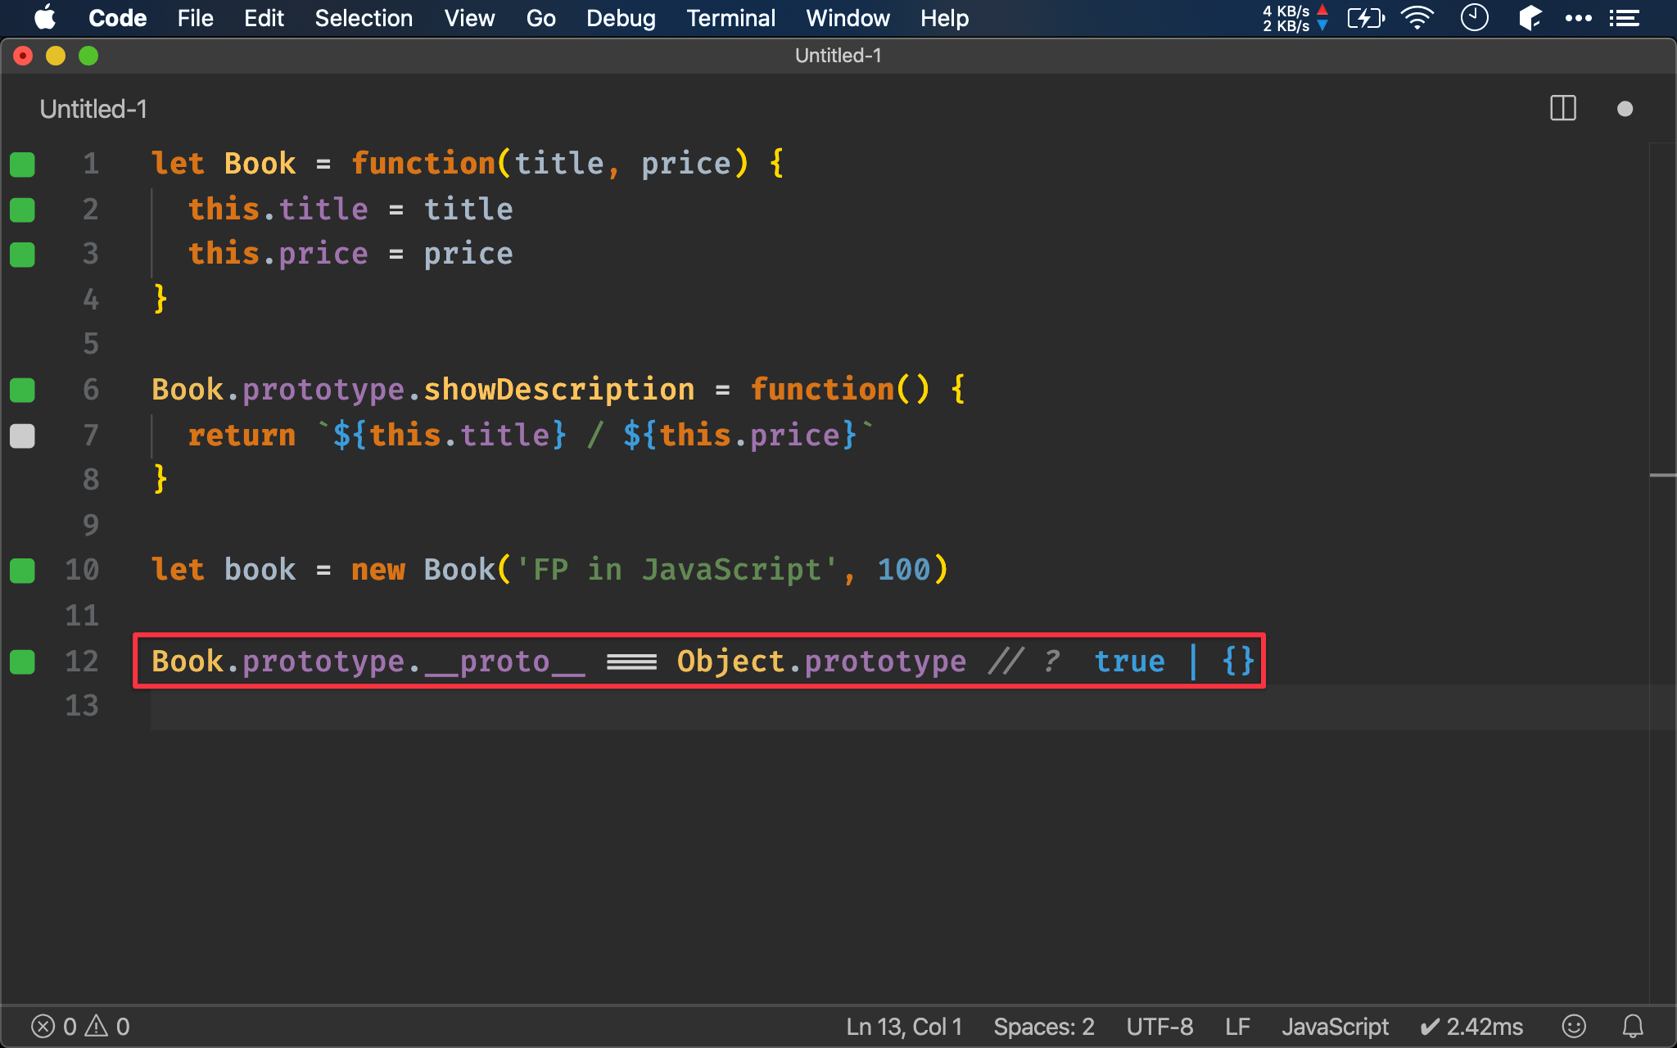
Task: Open the Spaces: 2 indentation selector
Action: pos(1043,1026)
